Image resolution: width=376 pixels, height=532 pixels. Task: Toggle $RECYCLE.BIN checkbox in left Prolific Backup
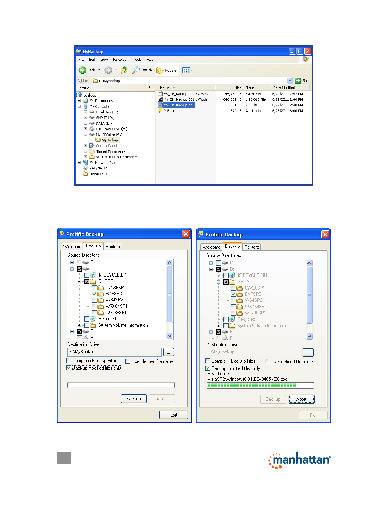(x=87, y=275)
